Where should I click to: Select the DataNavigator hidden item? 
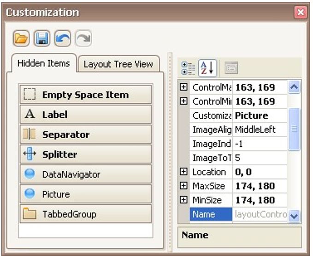click(x=86, y=175)
